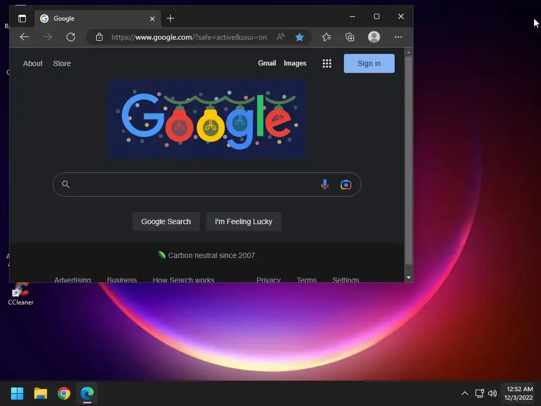Minimize the Edge browser window

click(x=352, y=16)
